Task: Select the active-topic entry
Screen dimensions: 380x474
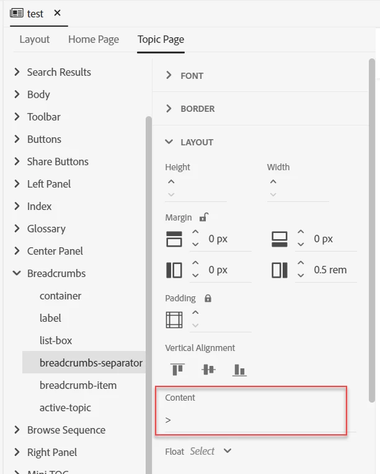Action: pos(65,408)
